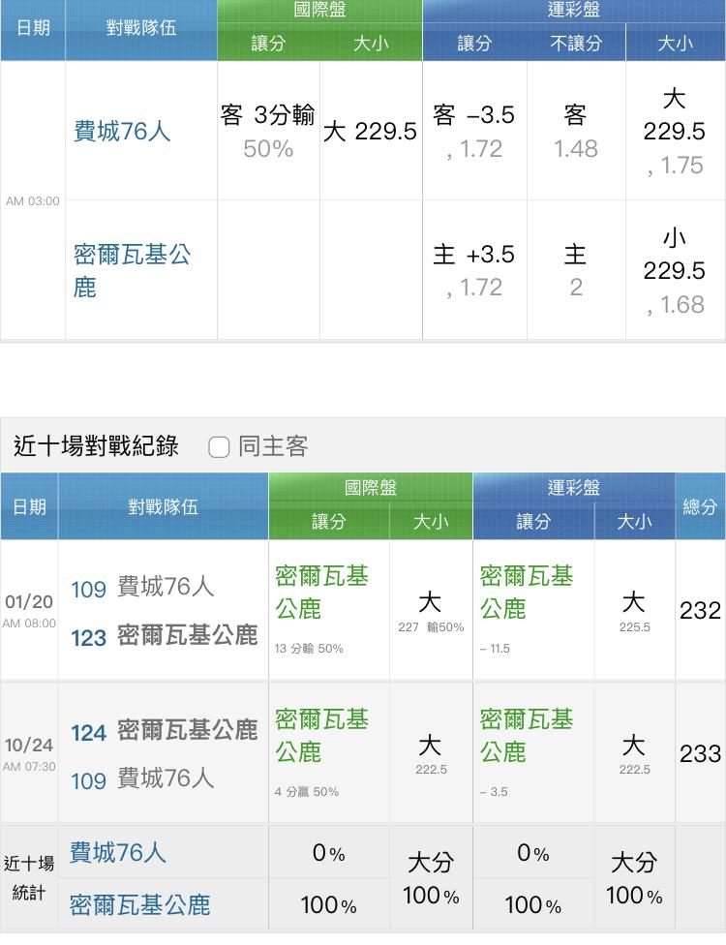This screenshot has height=945, width=726.
Task: Click 大 225.5 lottery over/under result
Action: (634, 611)
